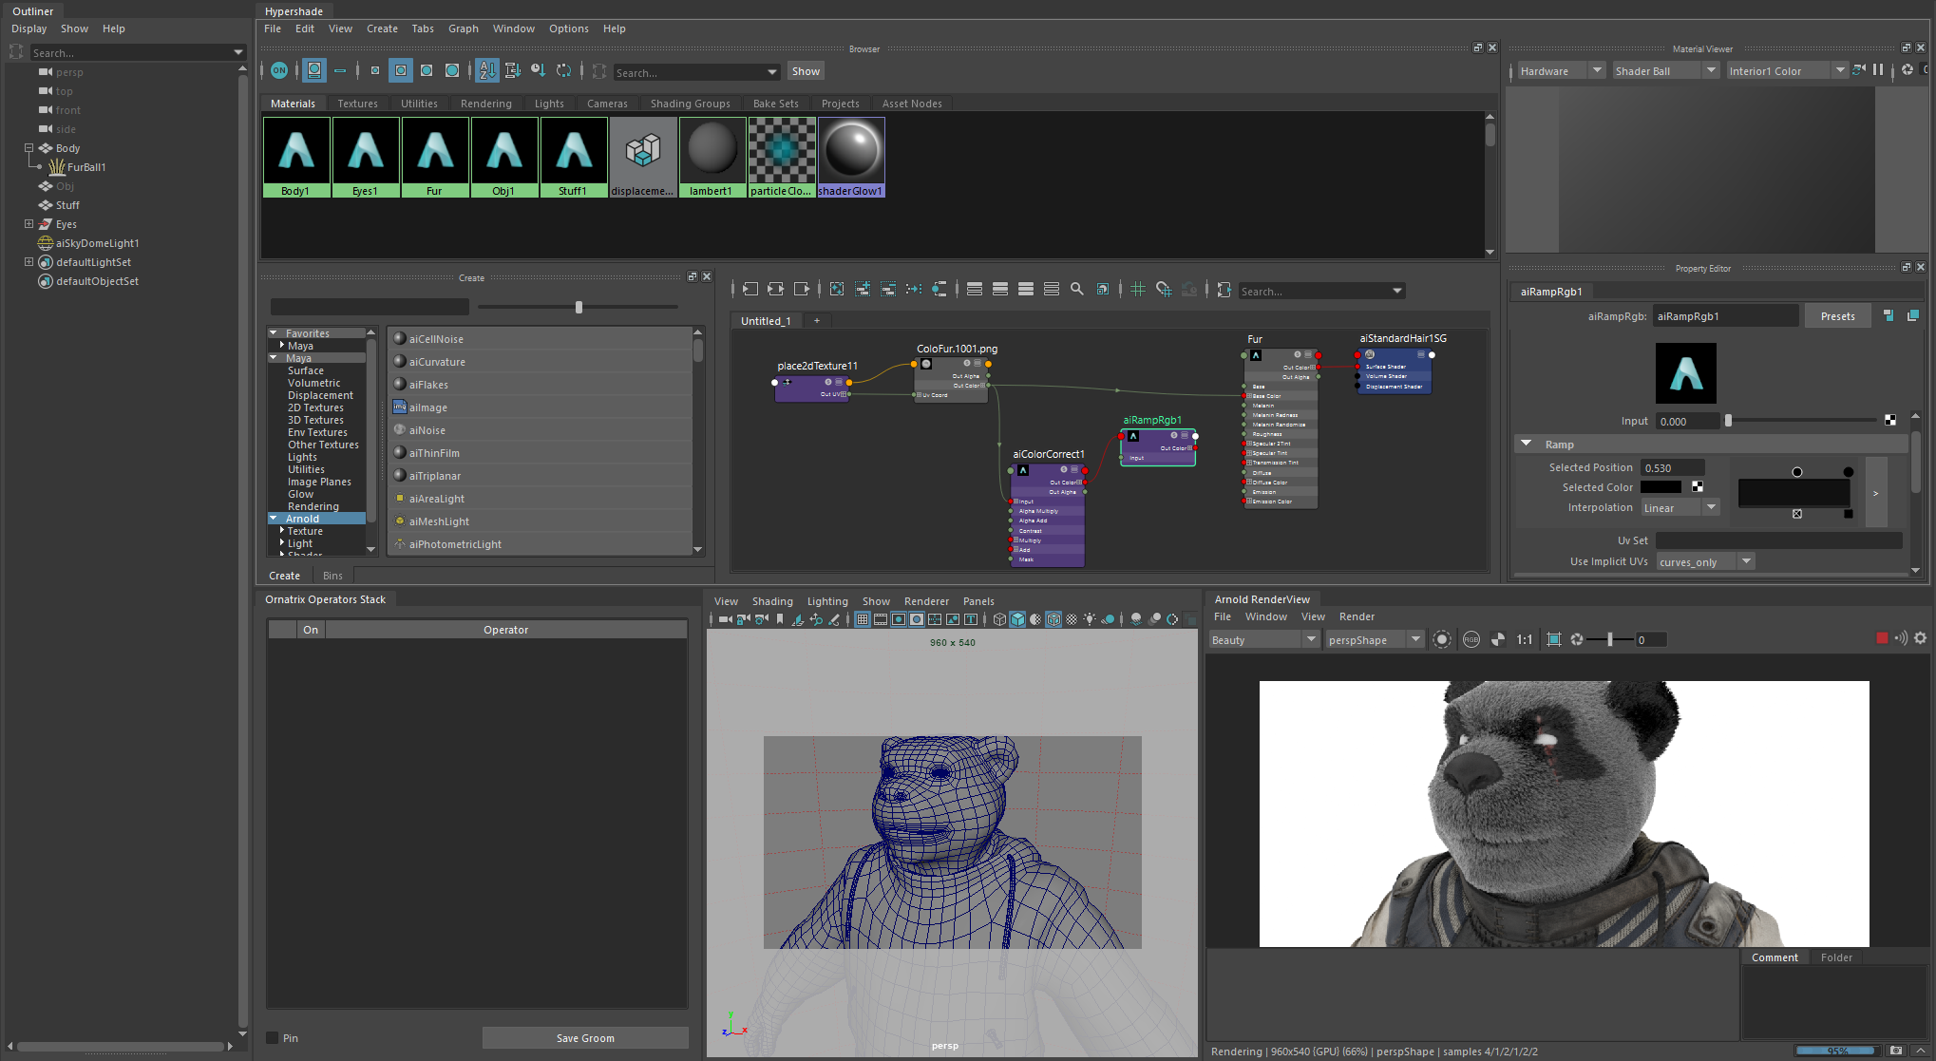Click the black Selected Color swatch
The width and height of the screenshot is (1936, 1061).
tap(1661, 487)
